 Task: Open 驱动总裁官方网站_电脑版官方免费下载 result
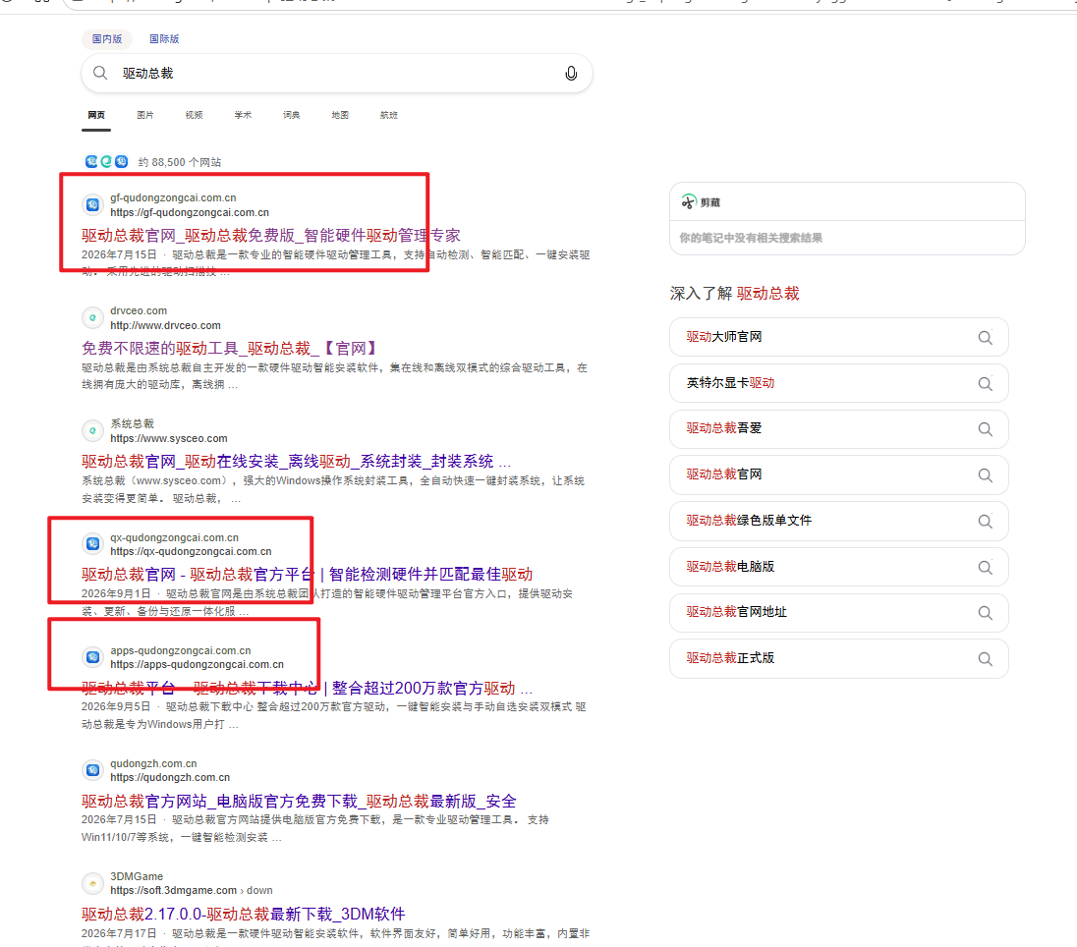[299, 801]
